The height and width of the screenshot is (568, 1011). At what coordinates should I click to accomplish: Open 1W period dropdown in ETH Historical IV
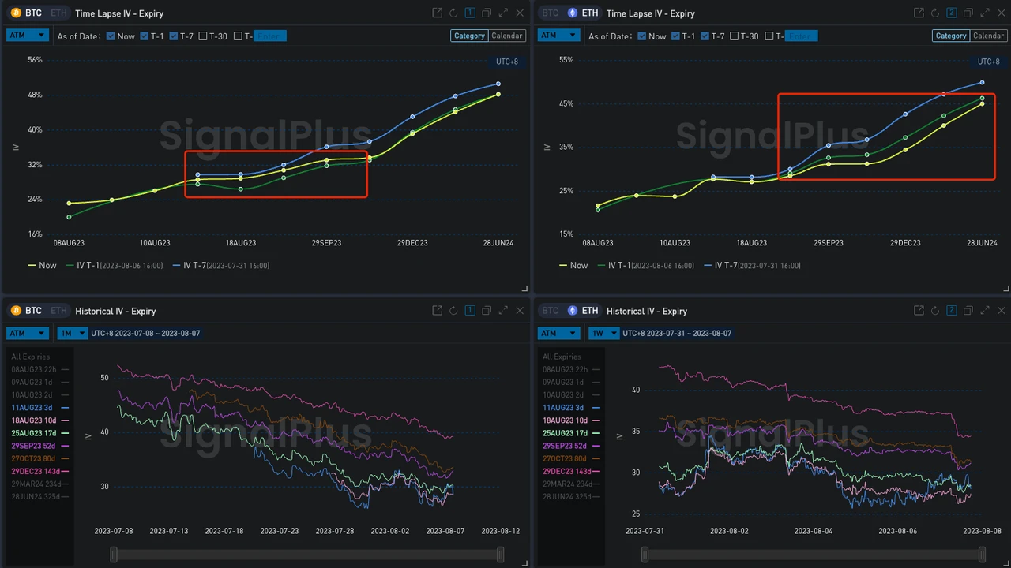point(603,333)
